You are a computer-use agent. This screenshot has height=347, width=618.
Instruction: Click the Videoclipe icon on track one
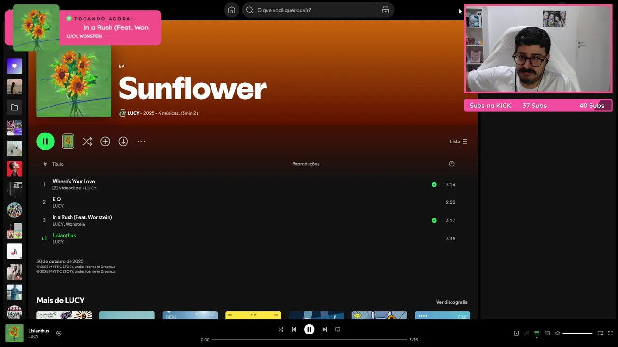tap(55, 188)
